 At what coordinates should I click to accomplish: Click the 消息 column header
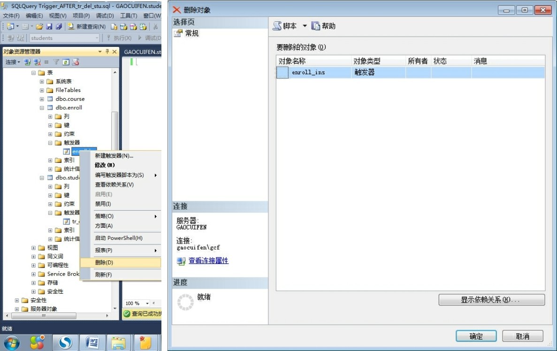click(508, 61)
